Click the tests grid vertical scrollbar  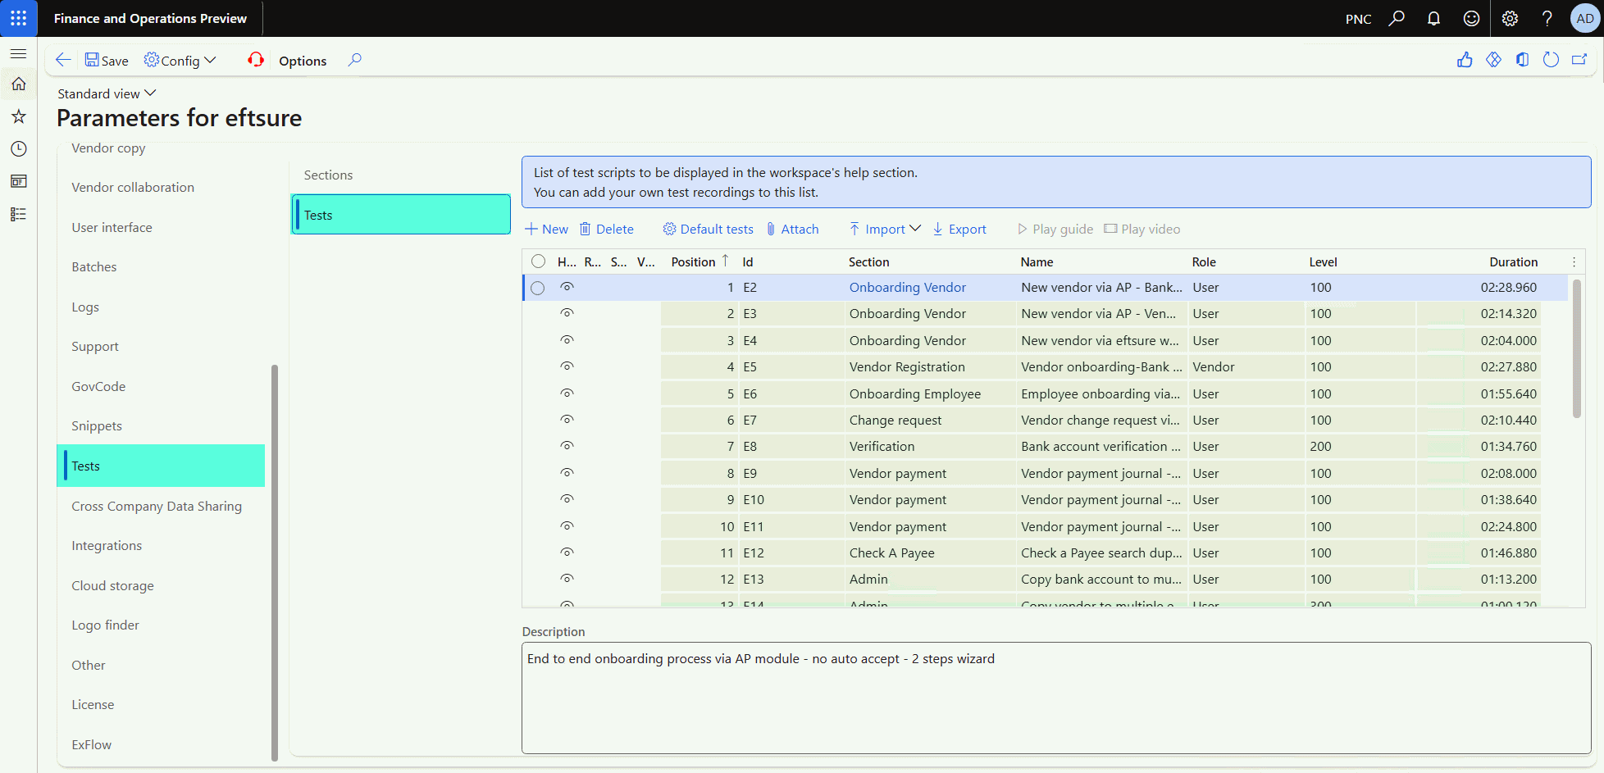(x=1576, y=348)
